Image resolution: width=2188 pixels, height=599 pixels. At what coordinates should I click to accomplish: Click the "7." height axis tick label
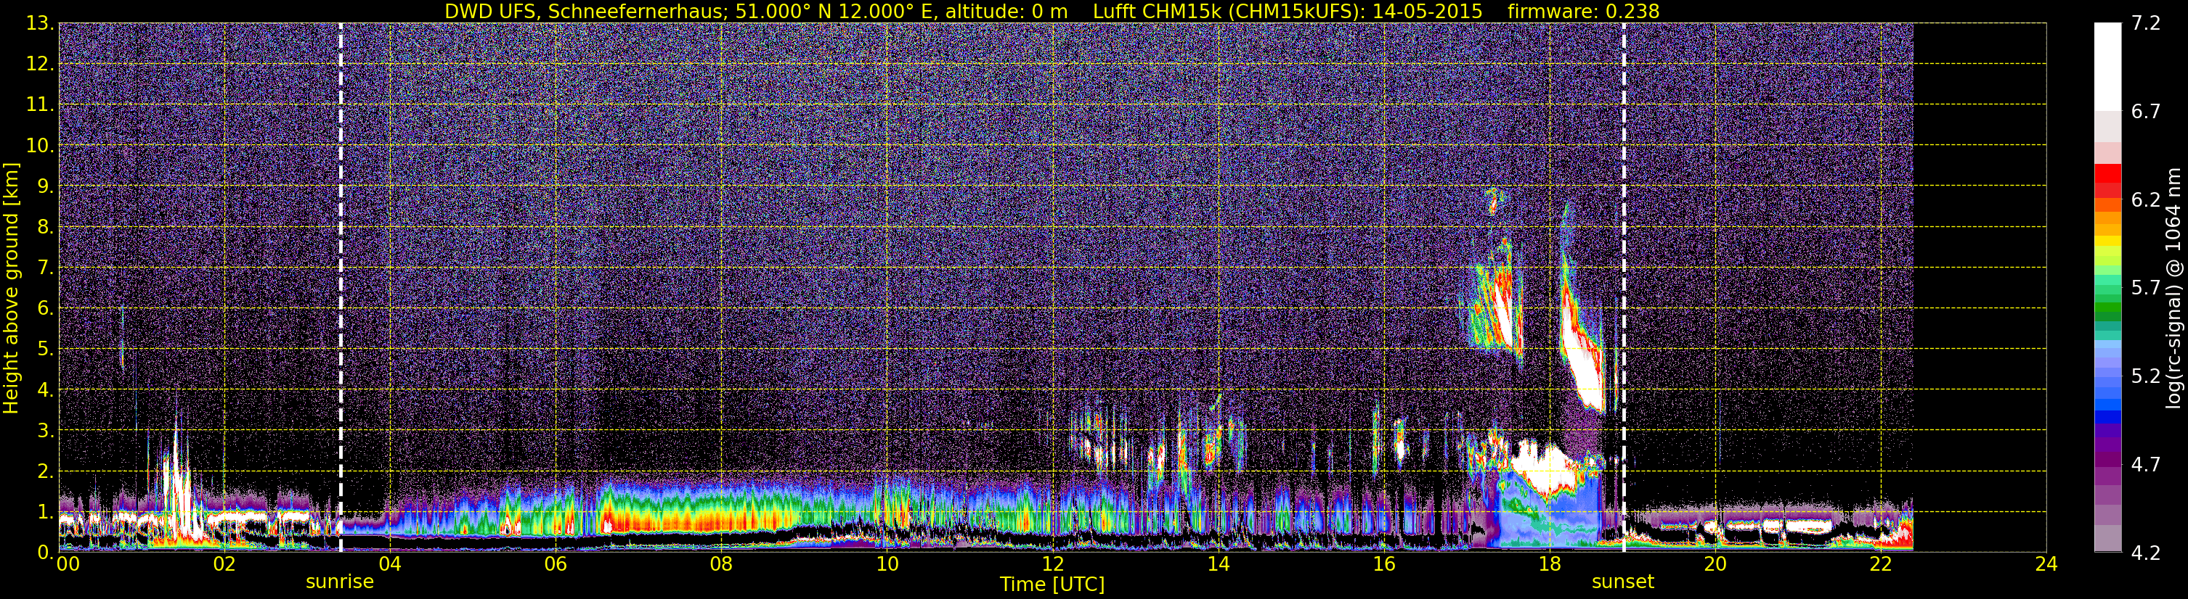pos(45,268)
